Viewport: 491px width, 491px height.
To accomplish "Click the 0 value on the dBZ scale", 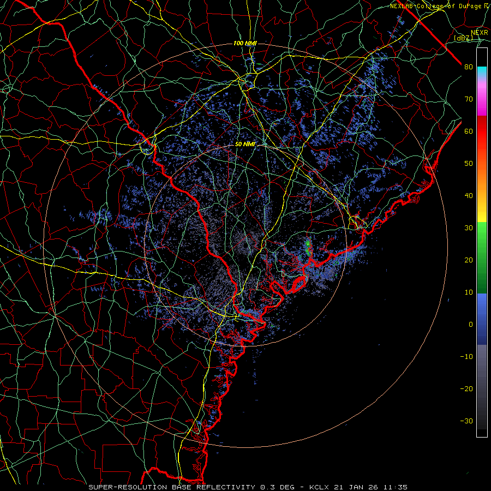I will [471, 325].
